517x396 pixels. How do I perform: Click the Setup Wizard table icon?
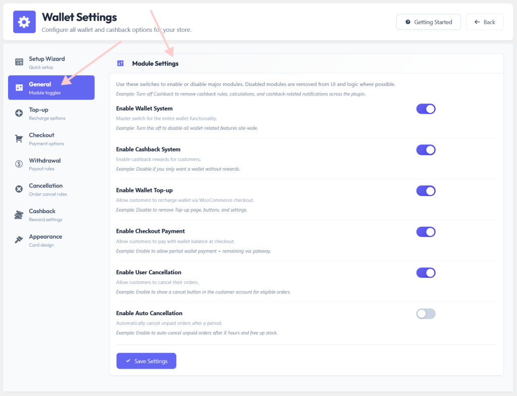pyautogui.click(x=19, y=62)
